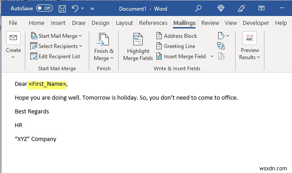Open the Help tab
The height and width of the screenshot is (173, 292).
[x=281, y=23]
